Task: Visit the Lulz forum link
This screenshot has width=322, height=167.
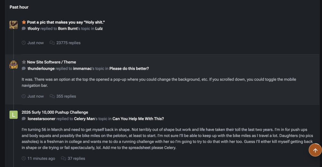Action: click(x=99, y=29)
